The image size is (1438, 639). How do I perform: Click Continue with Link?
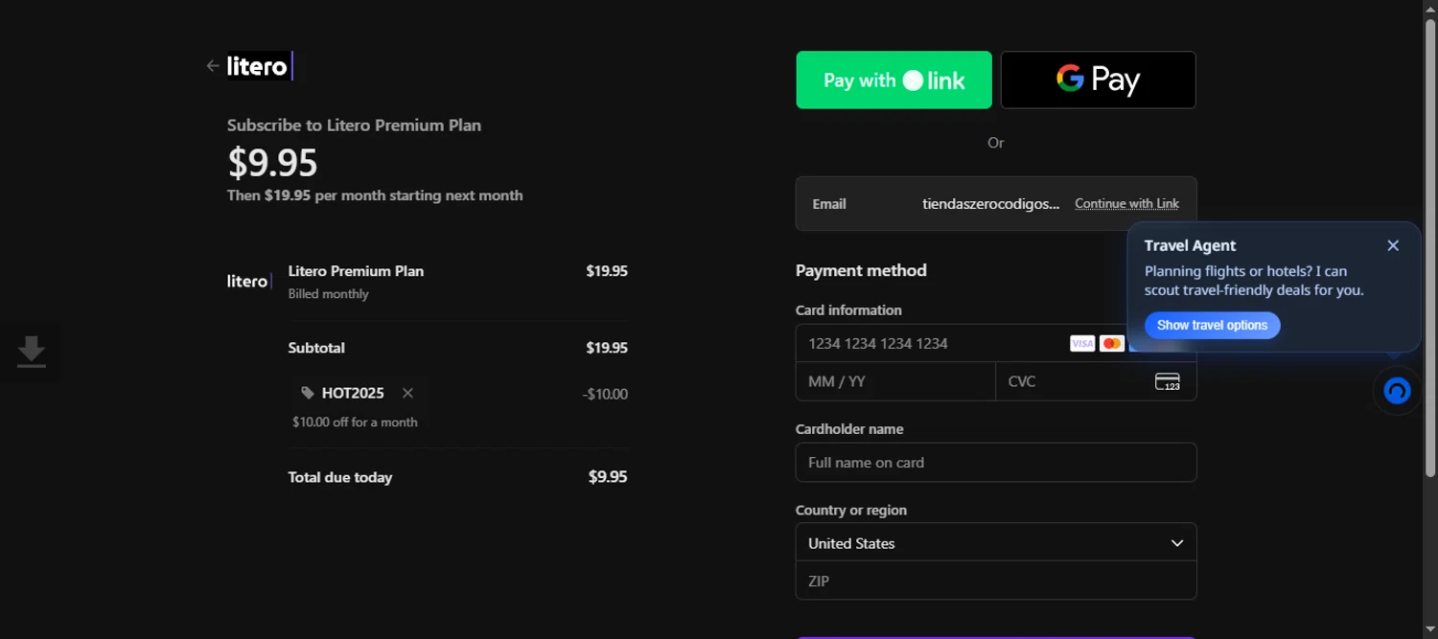[x=1126, y=203]
